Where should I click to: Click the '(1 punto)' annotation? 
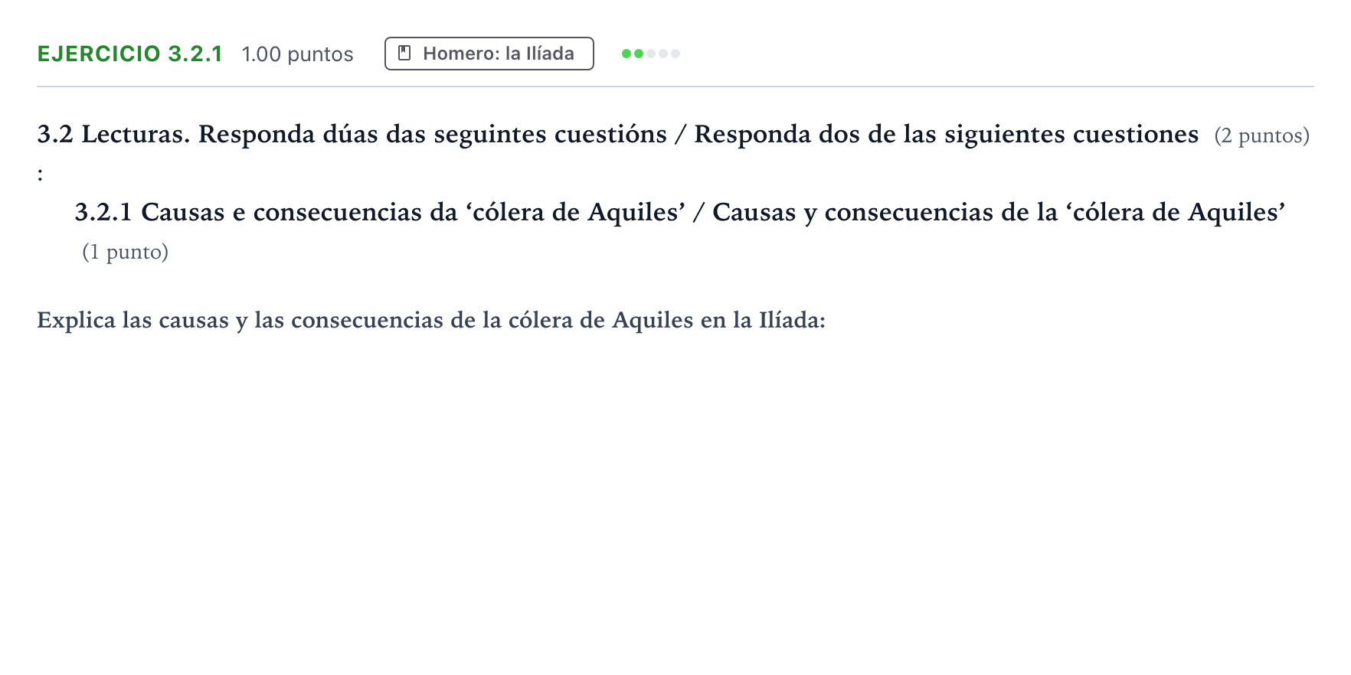click(x=125, y=252)
